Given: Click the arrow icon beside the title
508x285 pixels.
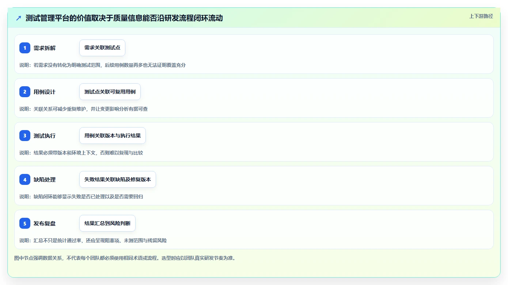Looking at the screenshot, I should (19, 18).
